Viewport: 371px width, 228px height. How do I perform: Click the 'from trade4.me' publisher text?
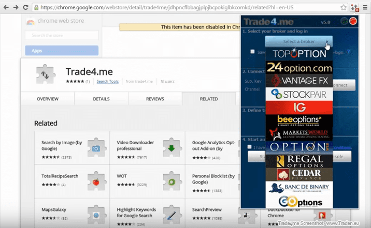coord(139,82)
